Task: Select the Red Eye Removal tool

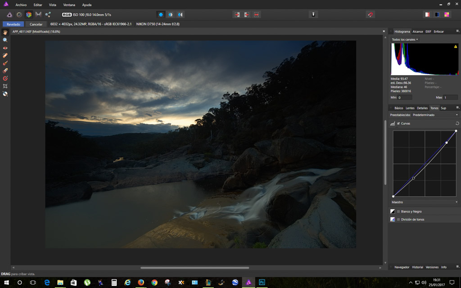Action: (x=5, y=48)
